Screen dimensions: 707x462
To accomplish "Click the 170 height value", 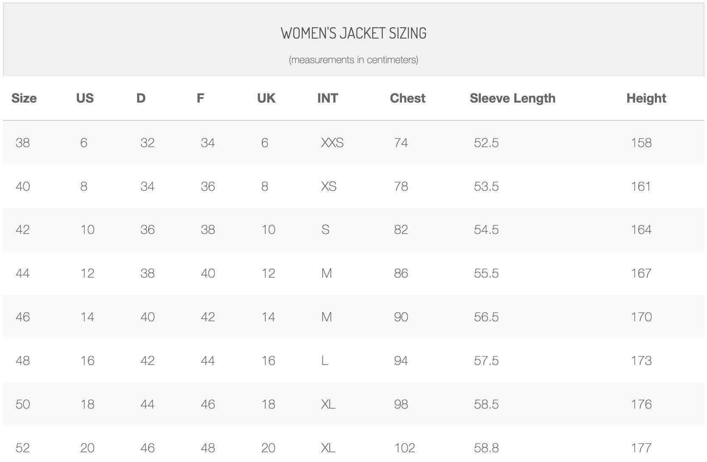I will pyautogui.click(x=641, y=317).
